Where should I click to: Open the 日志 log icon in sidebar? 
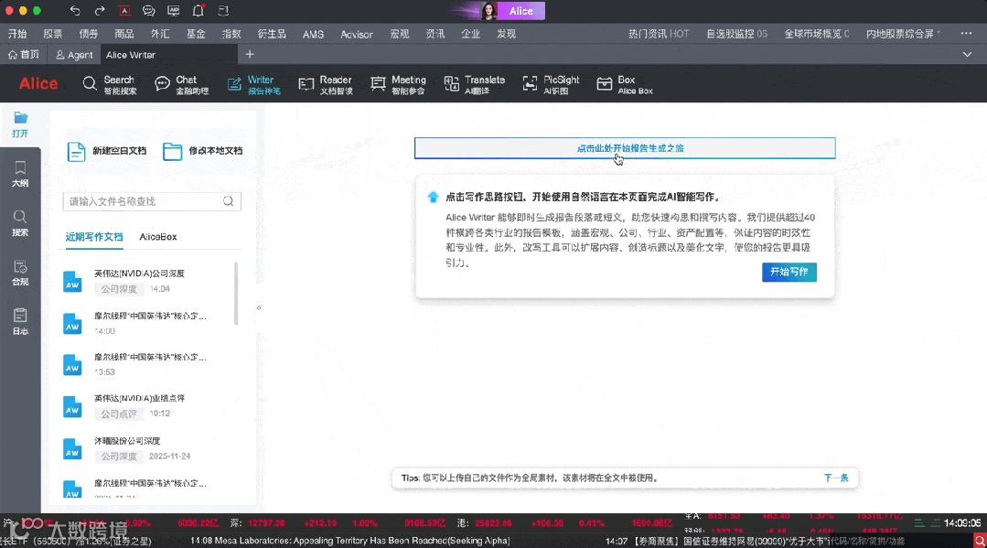pos(20,322)
